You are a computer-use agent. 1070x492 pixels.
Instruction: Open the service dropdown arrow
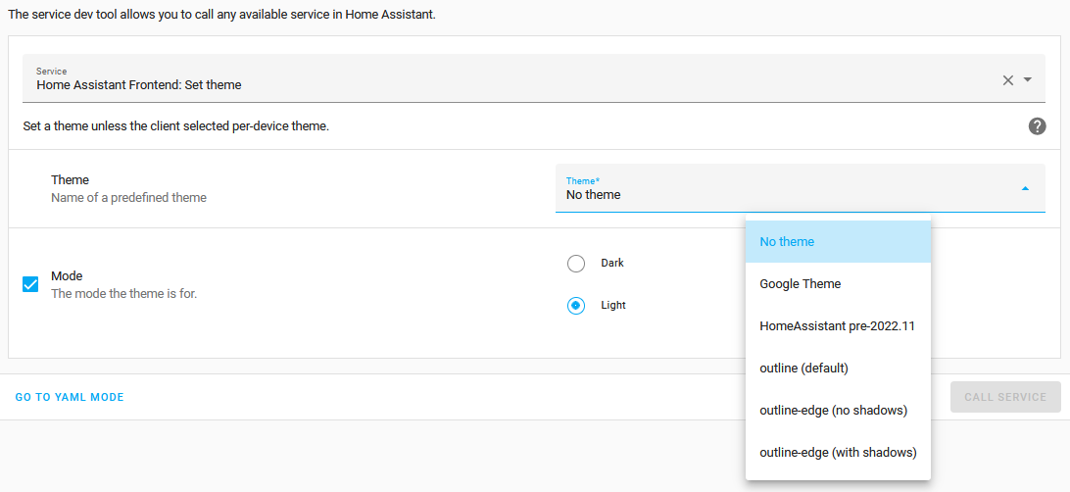1028,80
